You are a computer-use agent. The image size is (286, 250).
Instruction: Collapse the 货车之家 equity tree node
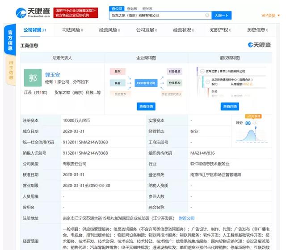(x=202, y=71)
